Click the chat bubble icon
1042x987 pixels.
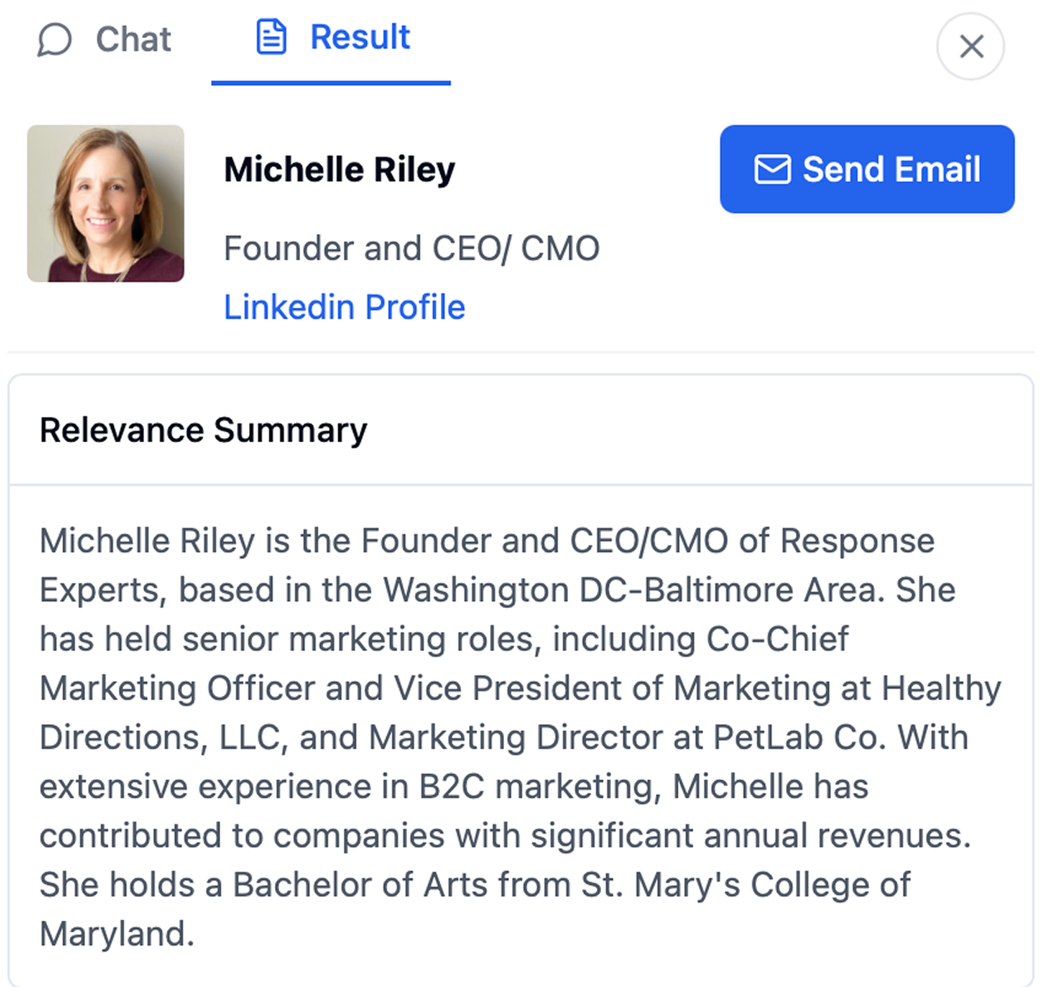pyautogui.click(x=54, y=39)
